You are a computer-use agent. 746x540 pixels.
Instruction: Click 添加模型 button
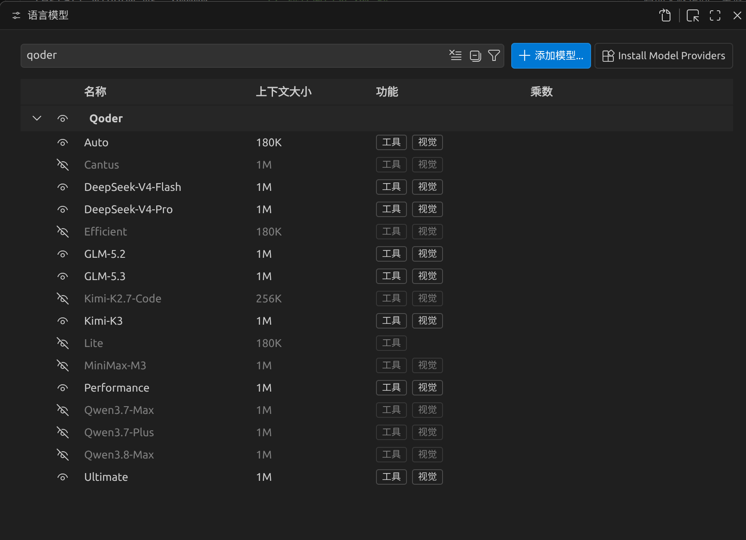coord(551,56)
